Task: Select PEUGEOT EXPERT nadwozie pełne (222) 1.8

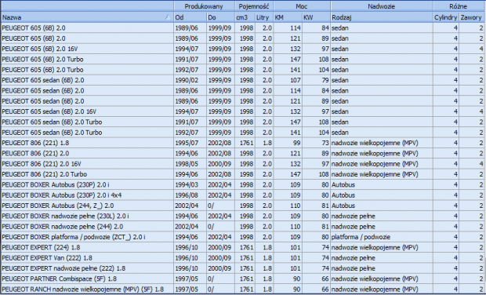Action: (x=243, y=268)
